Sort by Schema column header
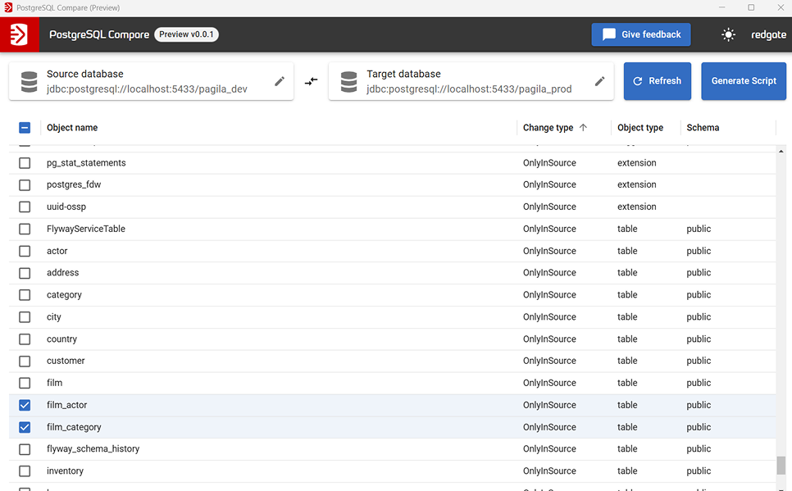Screen dimensions: 792x491 [x=703, y=128]
